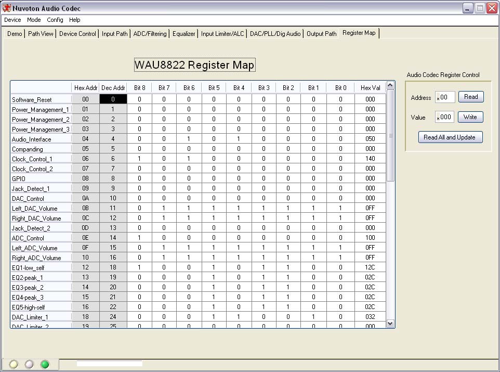Open the Mode menu

(34, 20)
